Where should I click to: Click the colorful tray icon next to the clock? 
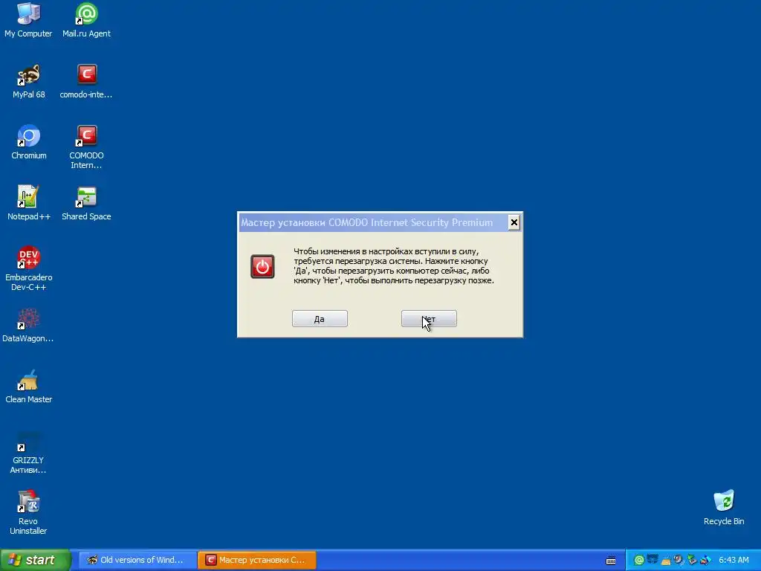(705, 561)
